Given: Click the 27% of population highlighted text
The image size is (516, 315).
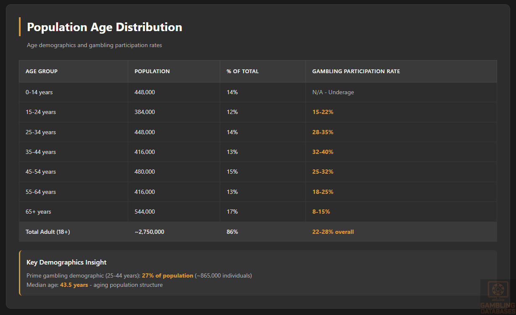Looking at the screenshot, I should (x=168, y=275).
